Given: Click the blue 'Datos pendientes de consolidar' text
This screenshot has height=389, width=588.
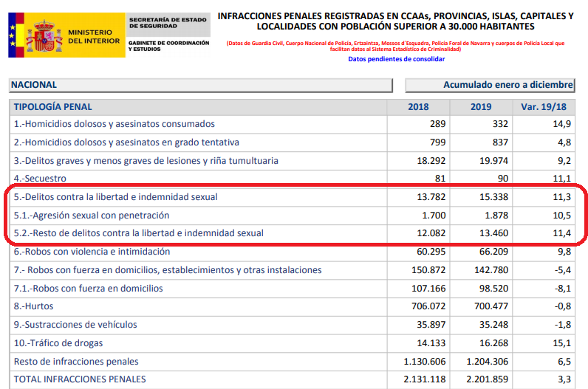Looking at the screenshot, I should pyautogui.click(x=396, y=59).
